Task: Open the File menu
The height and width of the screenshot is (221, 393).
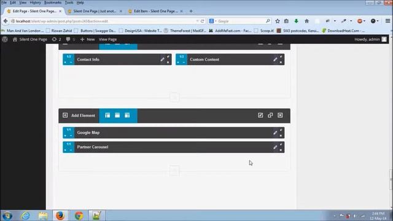Action: pos(4,2)
